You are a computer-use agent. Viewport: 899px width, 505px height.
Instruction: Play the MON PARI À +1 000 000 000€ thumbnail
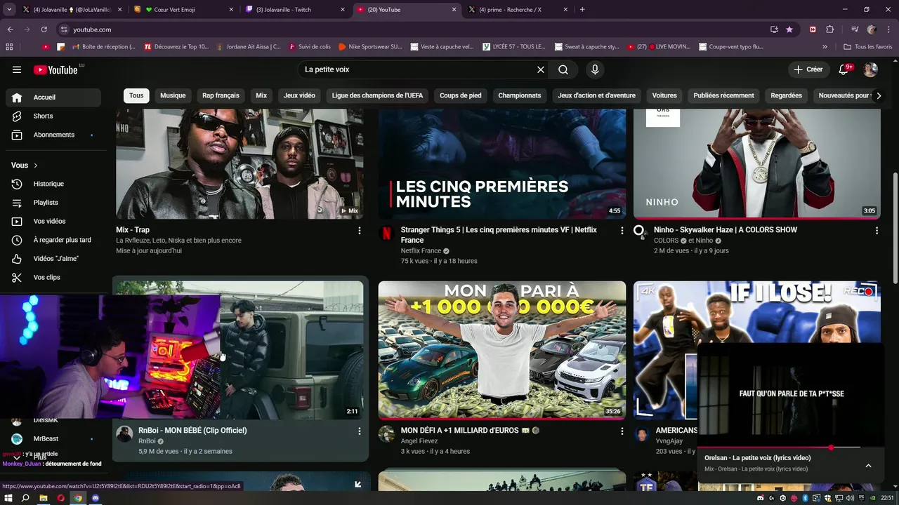coord(502,350)
